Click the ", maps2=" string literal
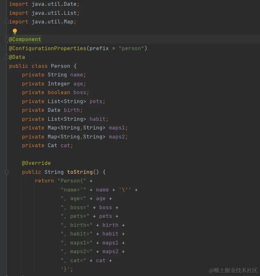260x276 pixels. [76, 252]
